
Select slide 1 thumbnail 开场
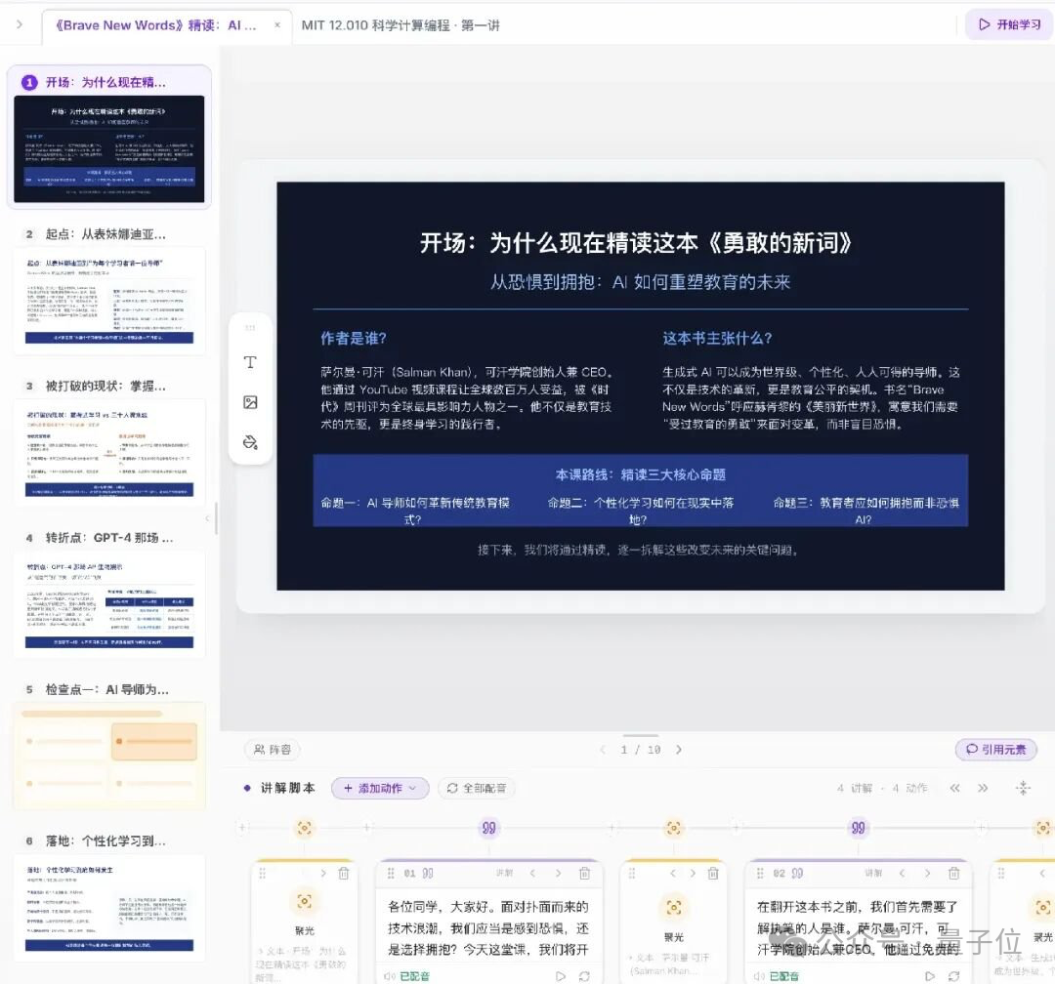(109, 137)
